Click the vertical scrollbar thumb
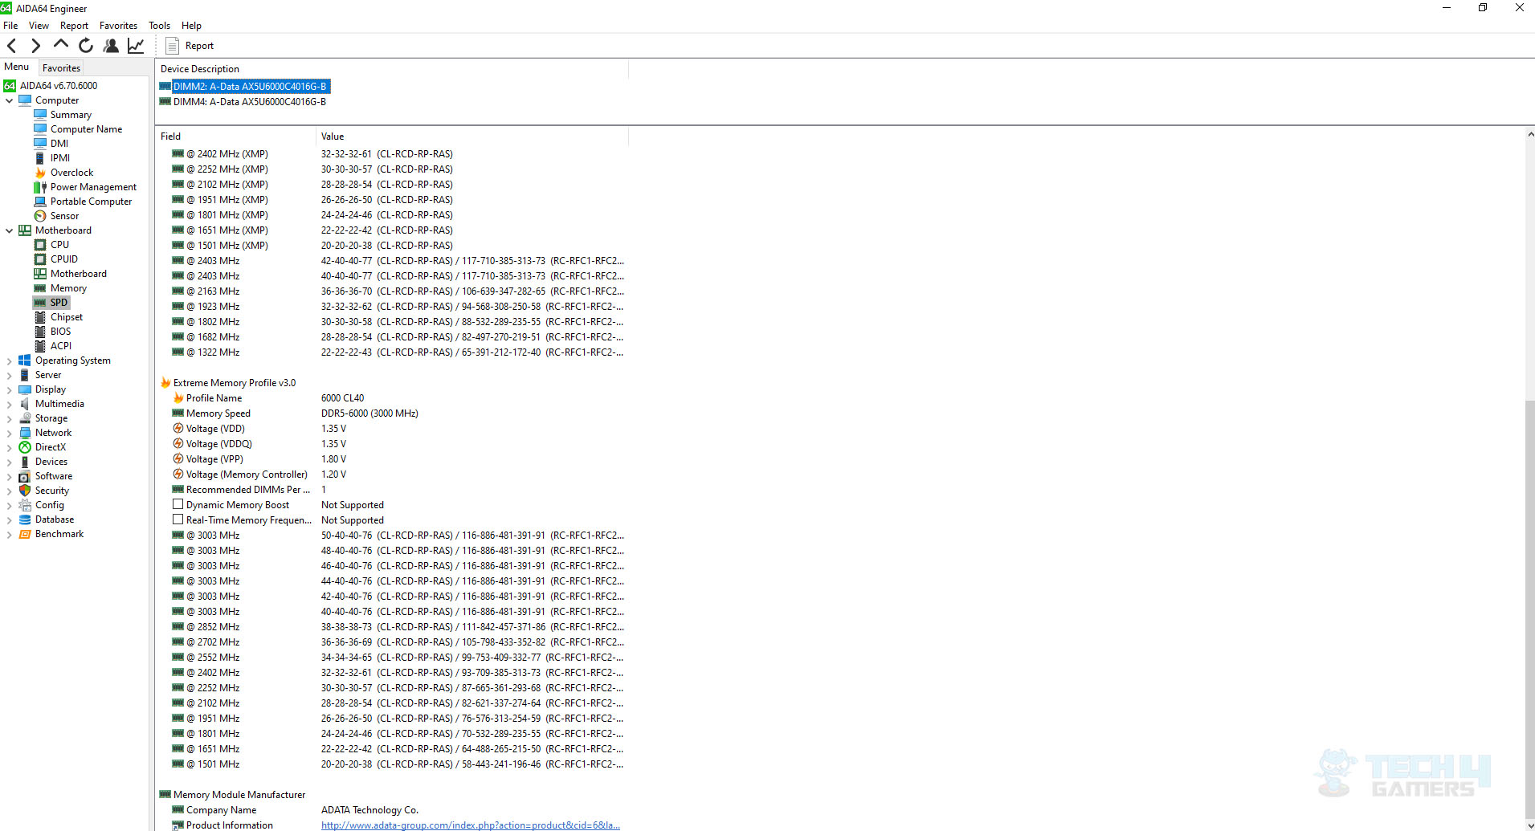 click(1529, 610)
